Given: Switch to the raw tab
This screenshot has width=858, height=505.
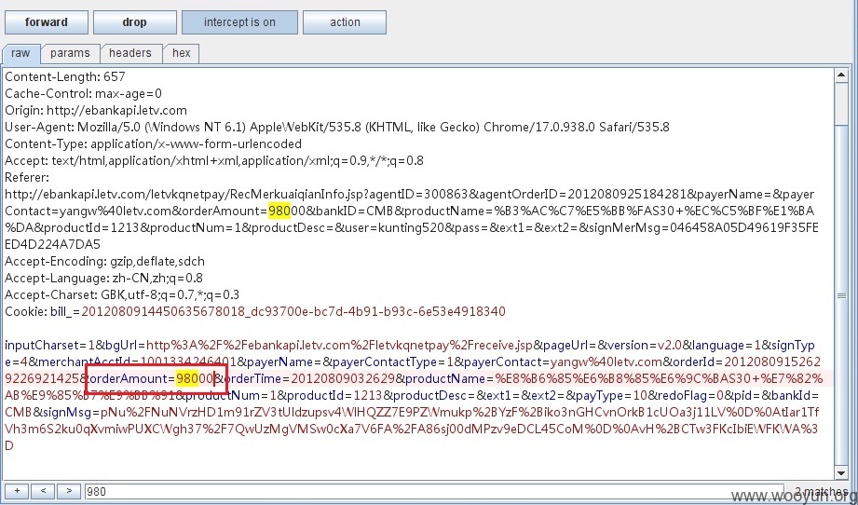Looking at the screenshot, I should [20, 53].
